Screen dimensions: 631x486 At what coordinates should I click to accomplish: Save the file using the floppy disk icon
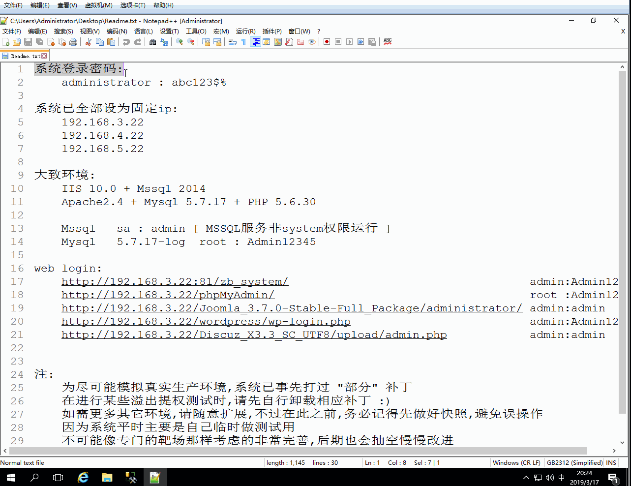[x=28, y=42]
